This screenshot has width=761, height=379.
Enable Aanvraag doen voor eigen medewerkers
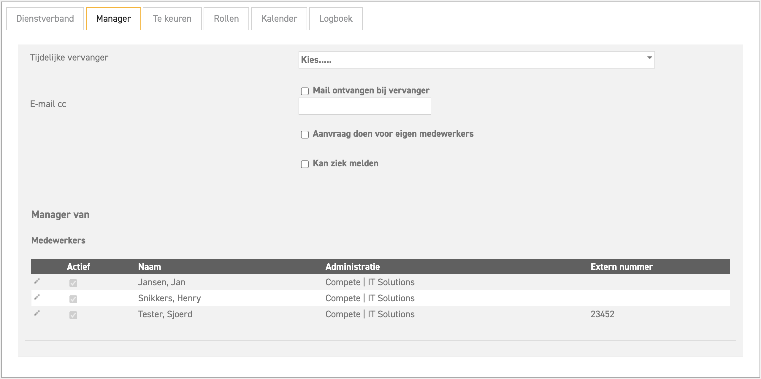(x=305, y=135)
